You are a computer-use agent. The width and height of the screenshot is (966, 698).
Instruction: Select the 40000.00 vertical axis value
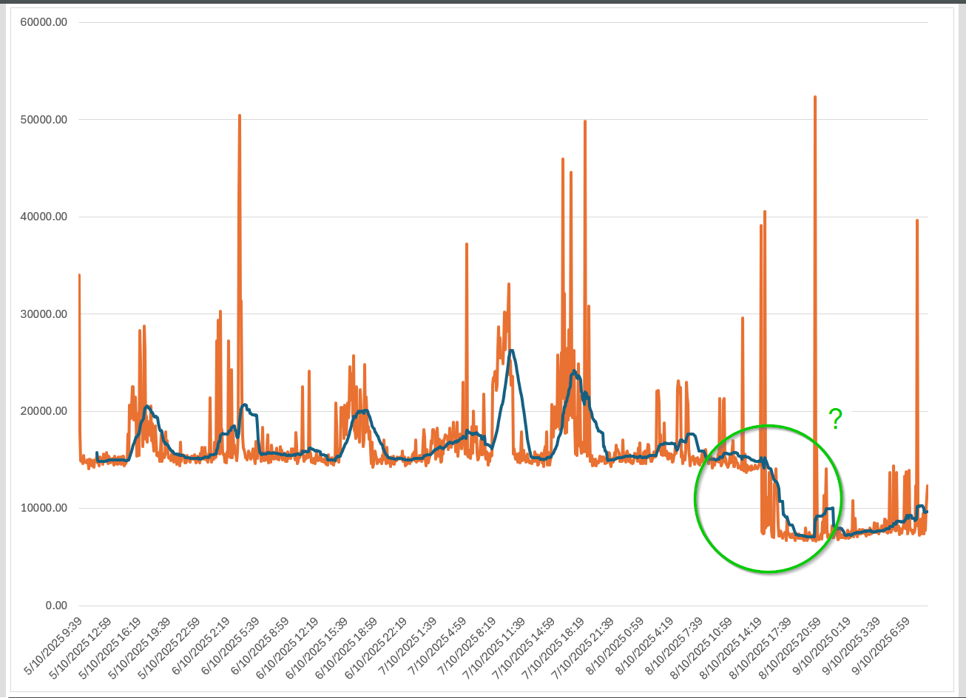pos(44,217)
